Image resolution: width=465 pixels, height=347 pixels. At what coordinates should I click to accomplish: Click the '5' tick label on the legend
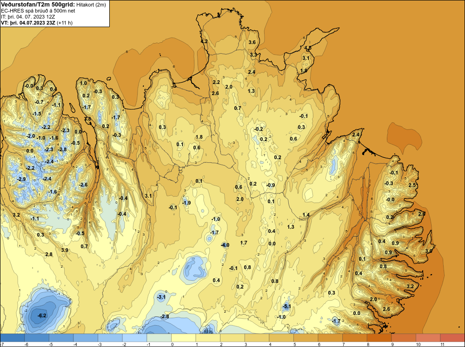click(x=294, y=345)
